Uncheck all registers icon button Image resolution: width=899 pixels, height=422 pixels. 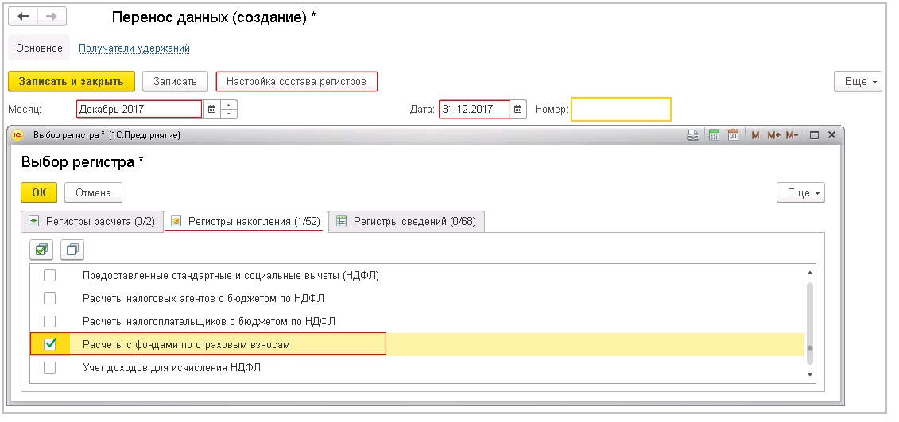coord(72,250)
